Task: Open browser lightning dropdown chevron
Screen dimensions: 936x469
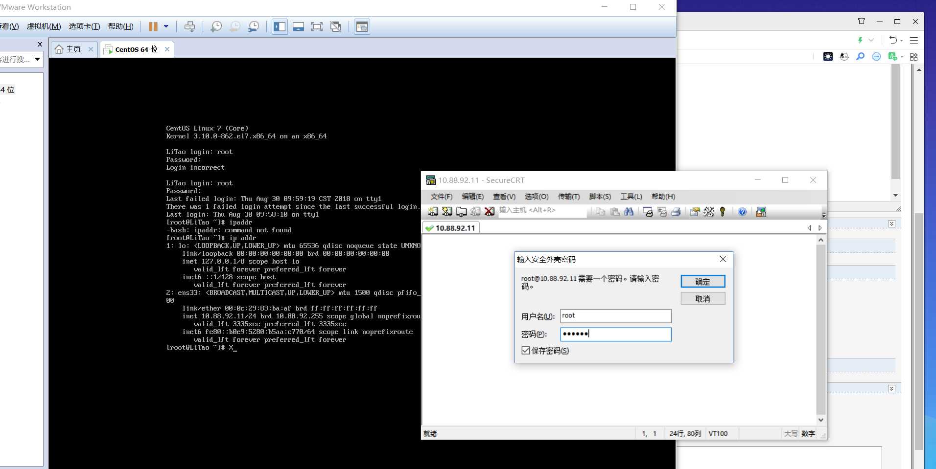Action: coord(871,40)
